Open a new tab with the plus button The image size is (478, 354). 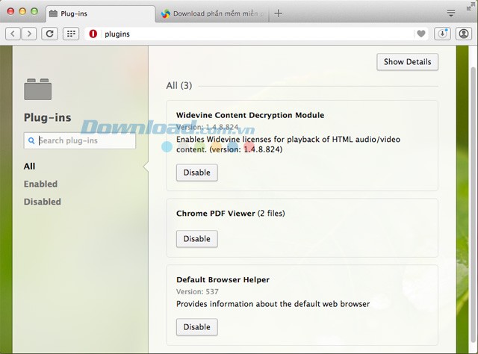point(279,13)
